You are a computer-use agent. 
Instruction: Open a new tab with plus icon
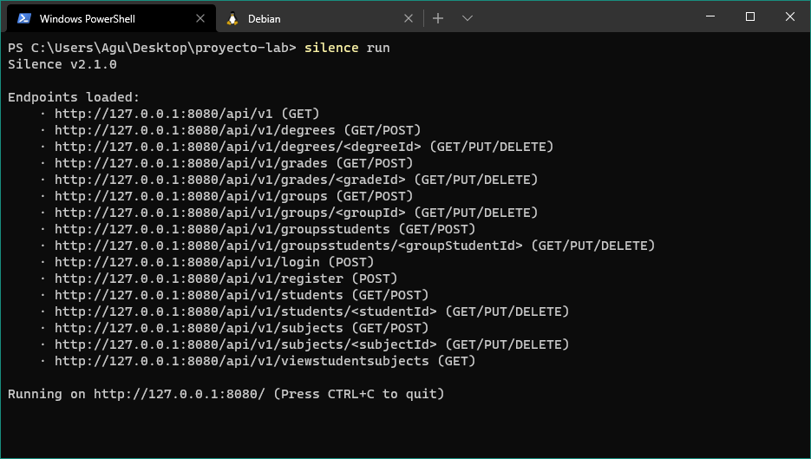(438, 18)
